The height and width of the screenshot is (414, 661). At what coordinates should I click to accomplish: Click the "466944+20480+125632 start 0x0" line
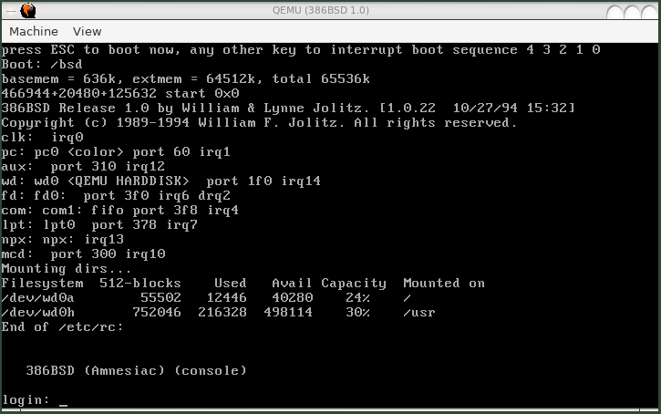[x=120, y=93]
